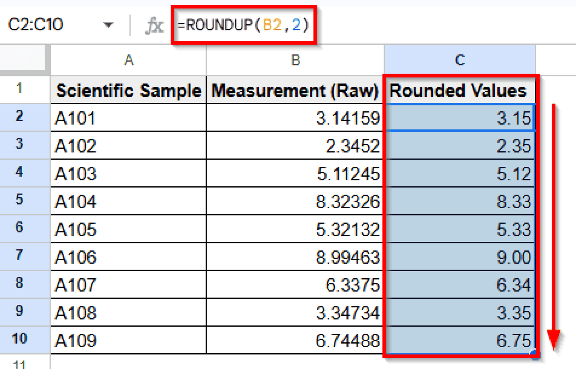Viewport: 576px width, 369px height.
Task: Click rounded value cell 9.00
Action: pyautogui.click(x=460, y=257)
